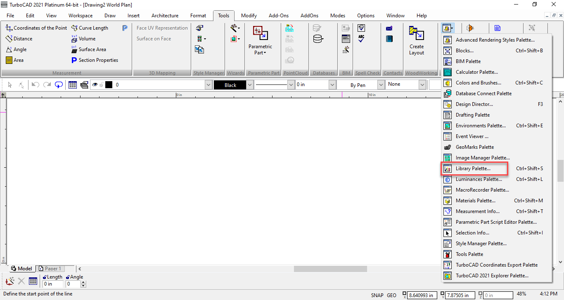Click the Volume measurement tool

83,39
